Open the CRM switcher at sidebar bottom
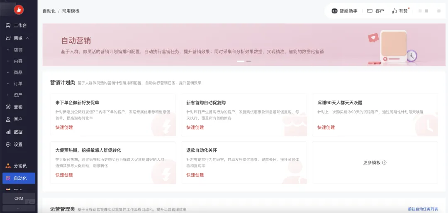The width and height of the screenshot is (448, 213). coord(19,198)
